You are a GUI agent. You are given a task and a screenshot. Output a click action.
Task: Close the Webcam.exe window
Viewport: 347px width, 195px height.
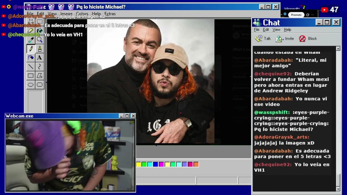pyautogui.click(x=133, y=116)
